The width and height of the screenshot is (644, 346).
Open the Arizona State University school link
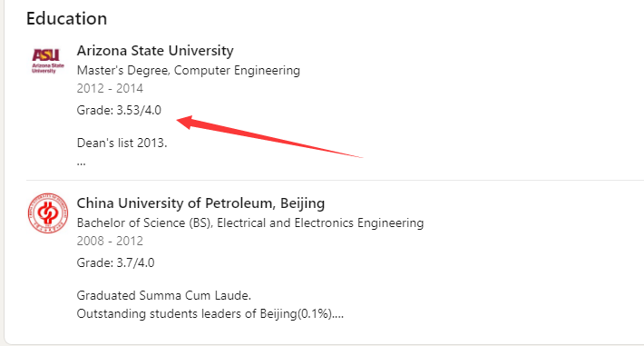(x=155, y=51)
